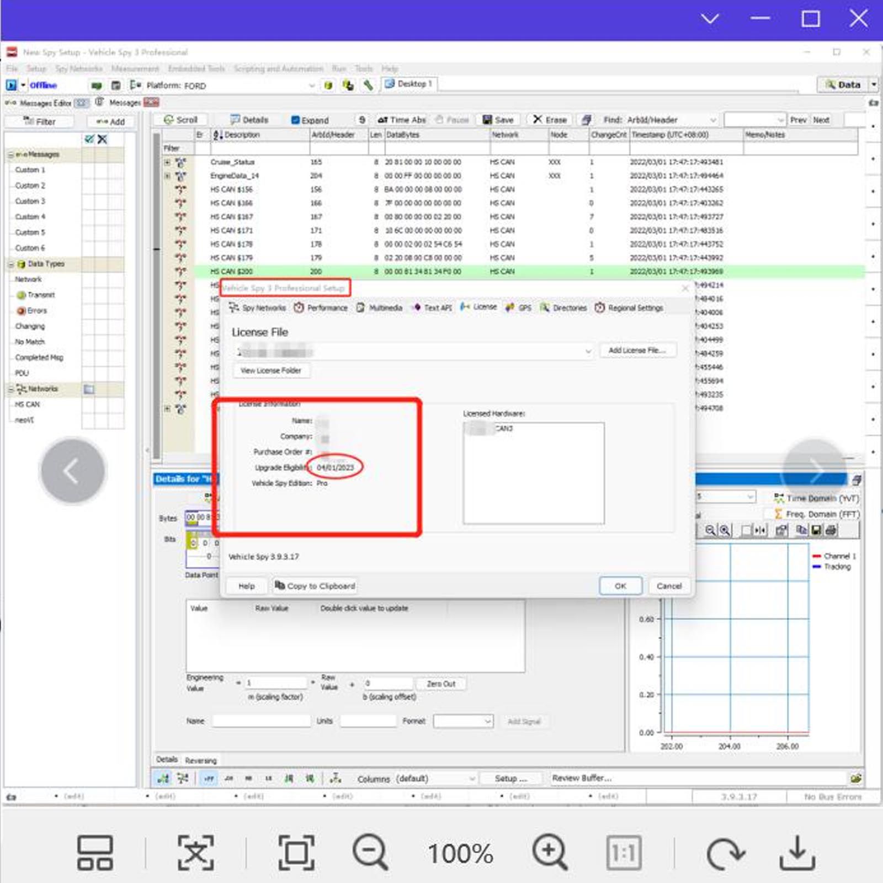The height and width of the screenshot is (883, 883).
Task: Click the rotate image icon
Action: [x=725, y=852]
